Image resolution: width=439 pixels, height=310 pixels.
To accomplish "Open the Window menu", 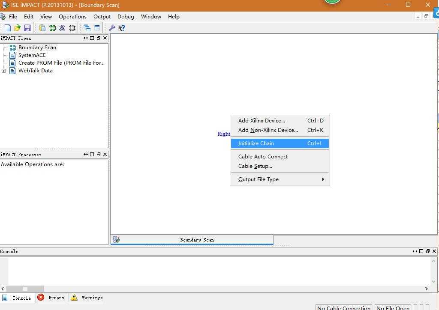I will 151,17.
